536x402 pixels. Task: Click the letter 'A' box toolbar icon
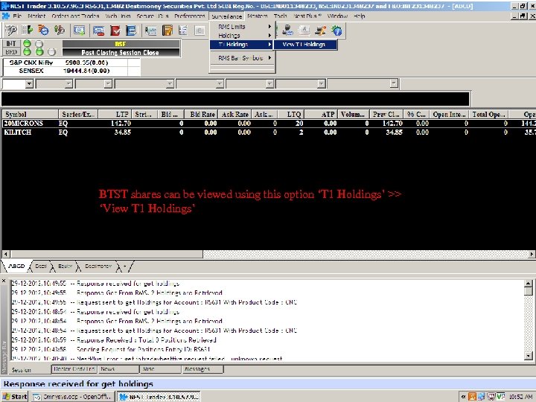coord(304,31)
